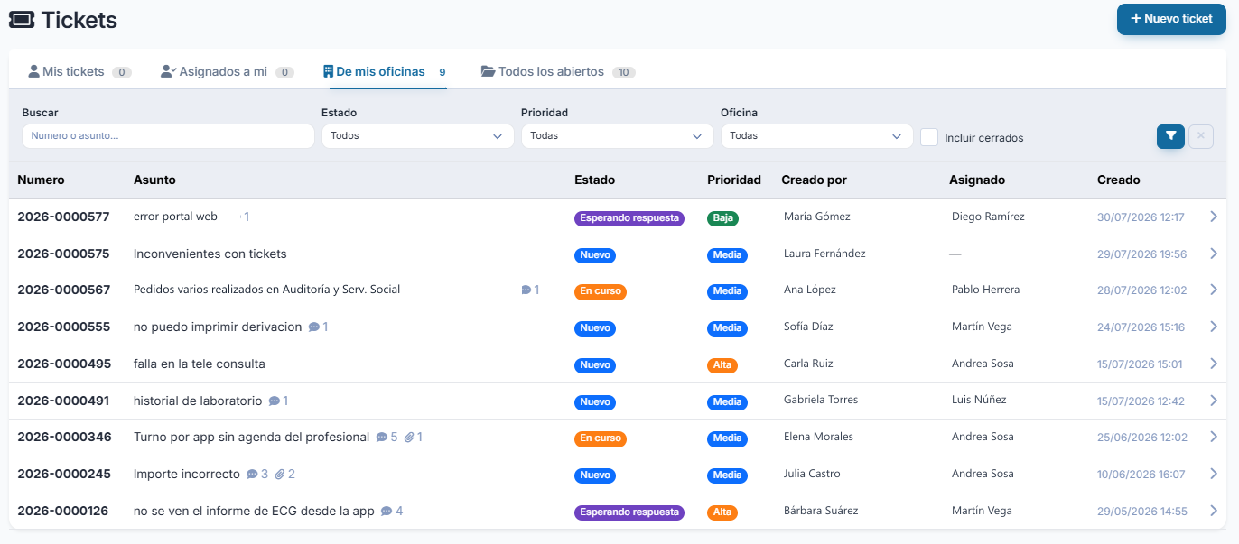Viewport: 1239px width, 544px height.
Task: Click 'Esperando respuesta' badge on ticket 2026-0000577
Action: (629, 217)
